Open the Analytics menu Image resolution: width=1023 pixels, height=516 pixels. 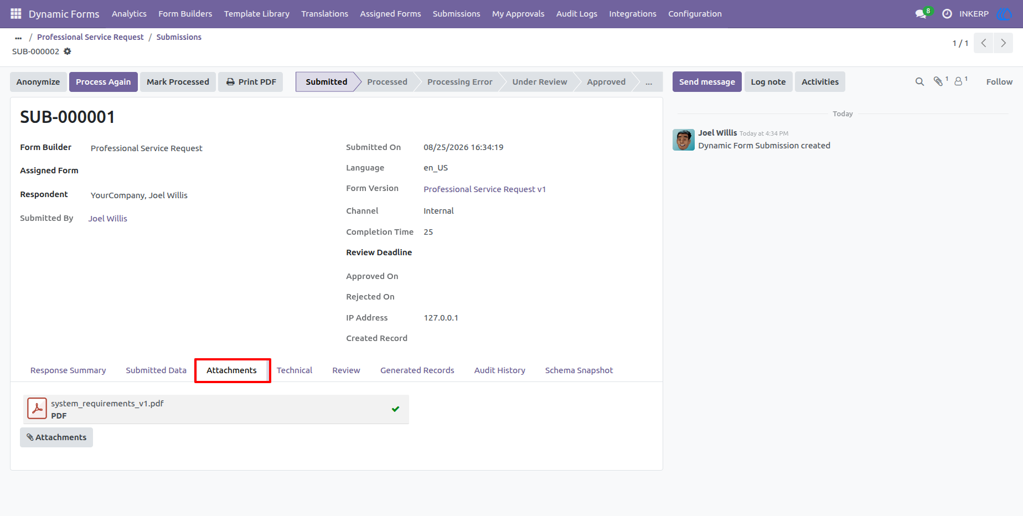129,14
